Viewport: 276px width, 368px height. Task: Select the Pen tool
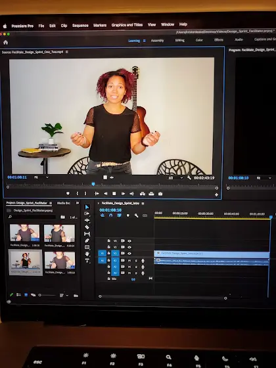(87, 241)
